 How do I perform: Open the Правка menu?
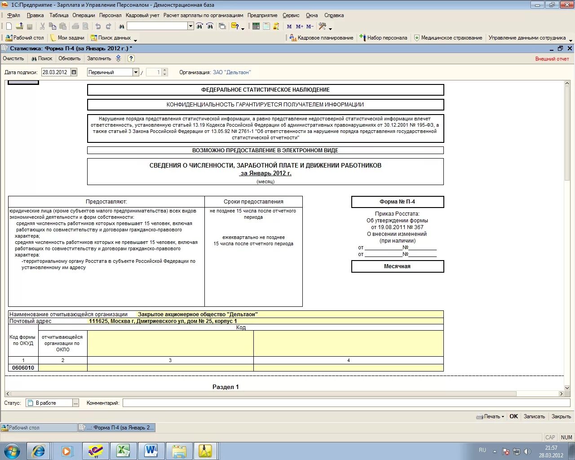(x=35, y=15)
